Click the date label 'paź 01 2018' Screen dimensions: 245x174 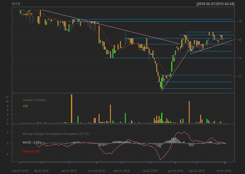(x=122, y=171)
